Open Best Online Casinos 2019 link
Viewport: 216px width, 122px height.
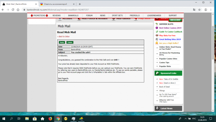170,28
